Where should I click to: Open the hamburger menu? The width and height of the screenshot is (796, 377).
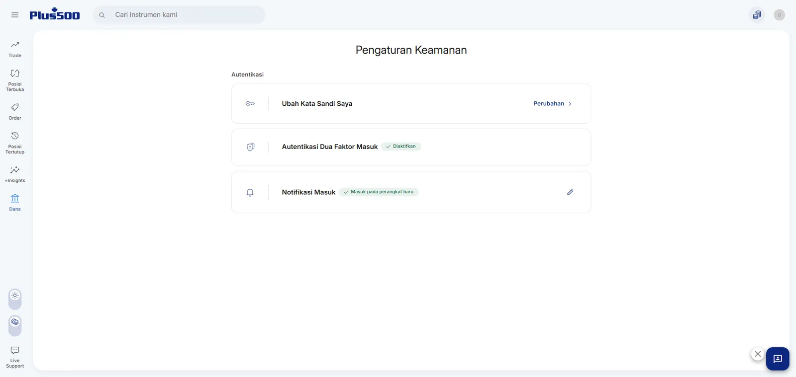(15, 15)
